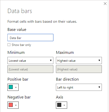Click the Base value label

coord(17,30)
